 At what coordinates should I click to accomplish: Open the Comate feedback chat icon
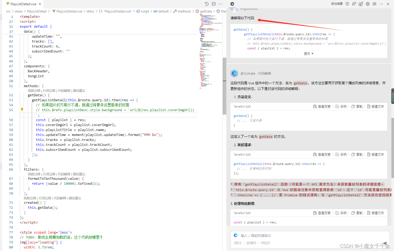(354, 4)
